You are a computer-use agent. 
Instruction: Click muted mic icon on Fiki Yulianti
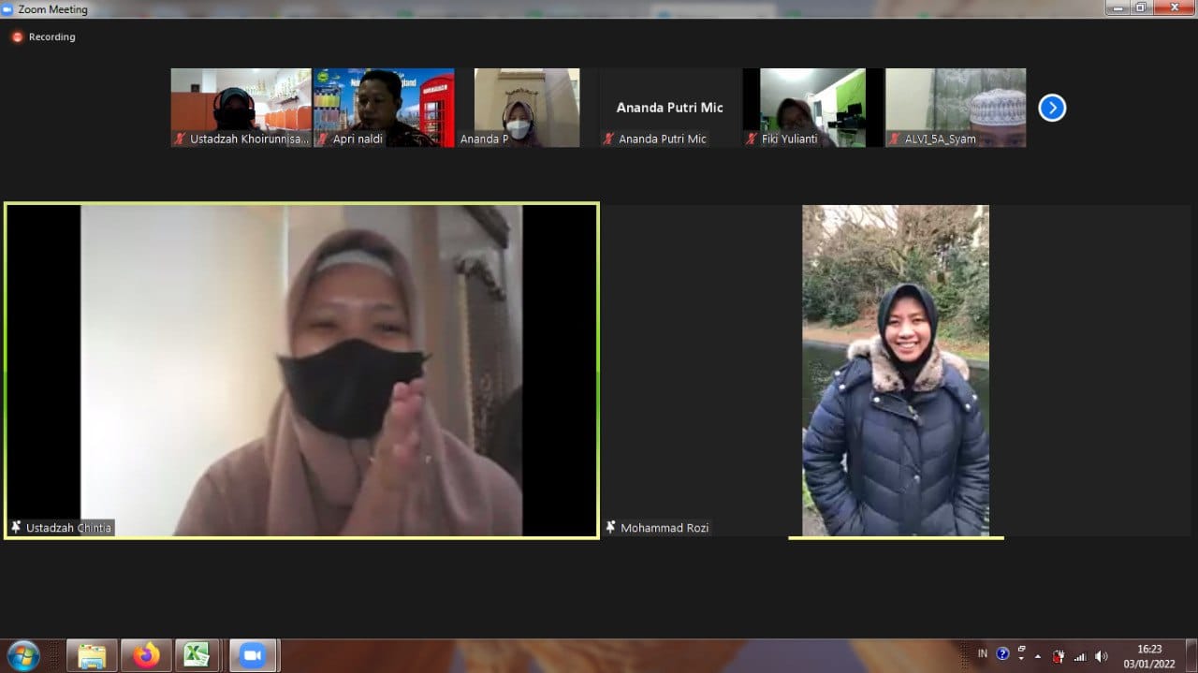[752, 139]
